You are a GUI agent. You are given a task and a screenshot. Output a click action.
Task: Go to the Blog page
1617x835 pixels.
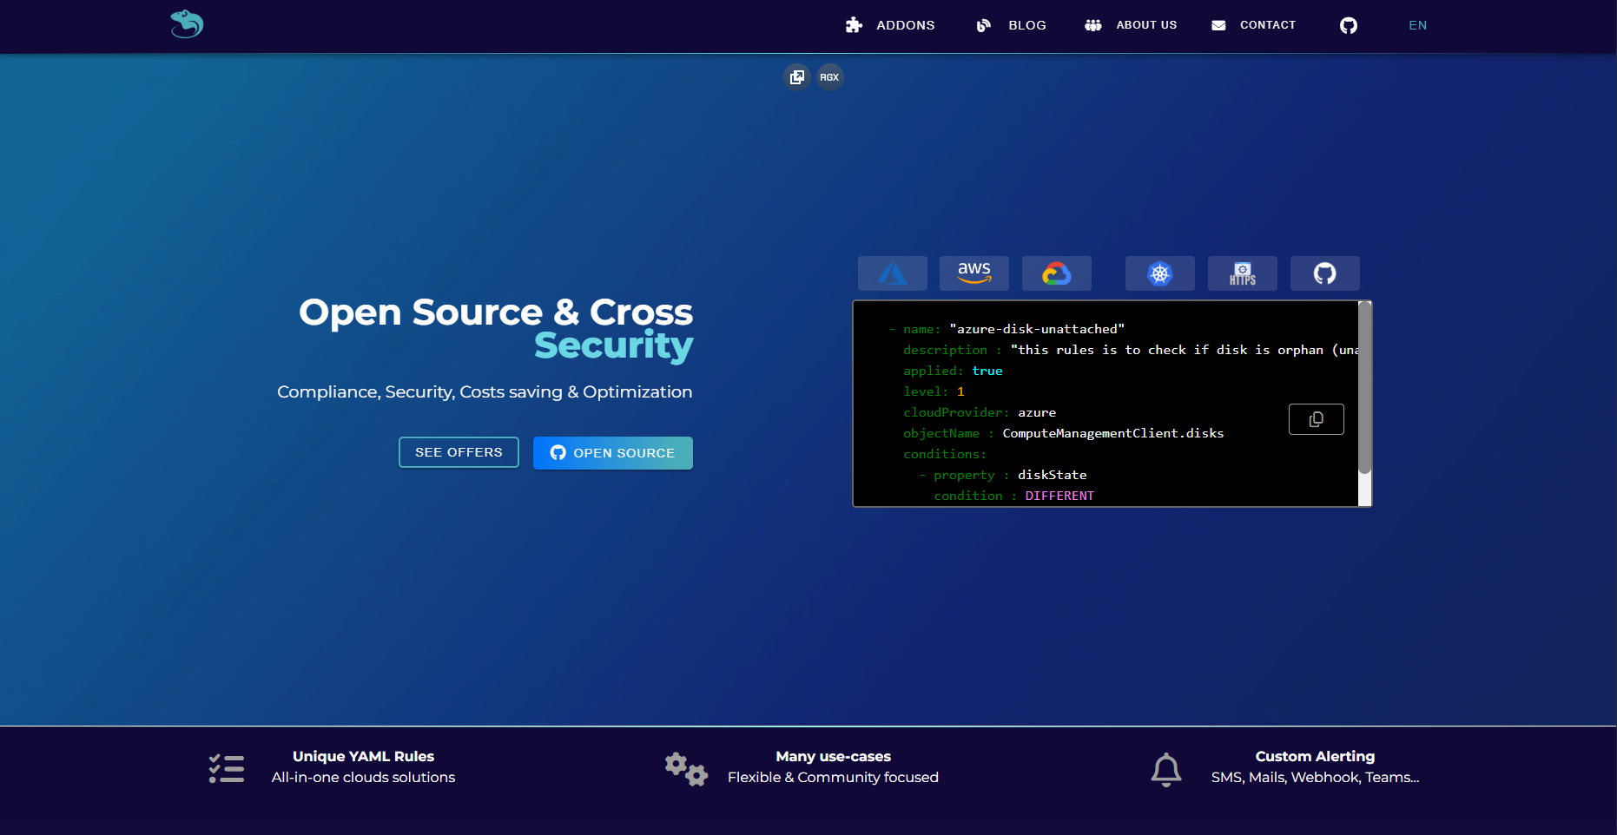point(1012,25)
